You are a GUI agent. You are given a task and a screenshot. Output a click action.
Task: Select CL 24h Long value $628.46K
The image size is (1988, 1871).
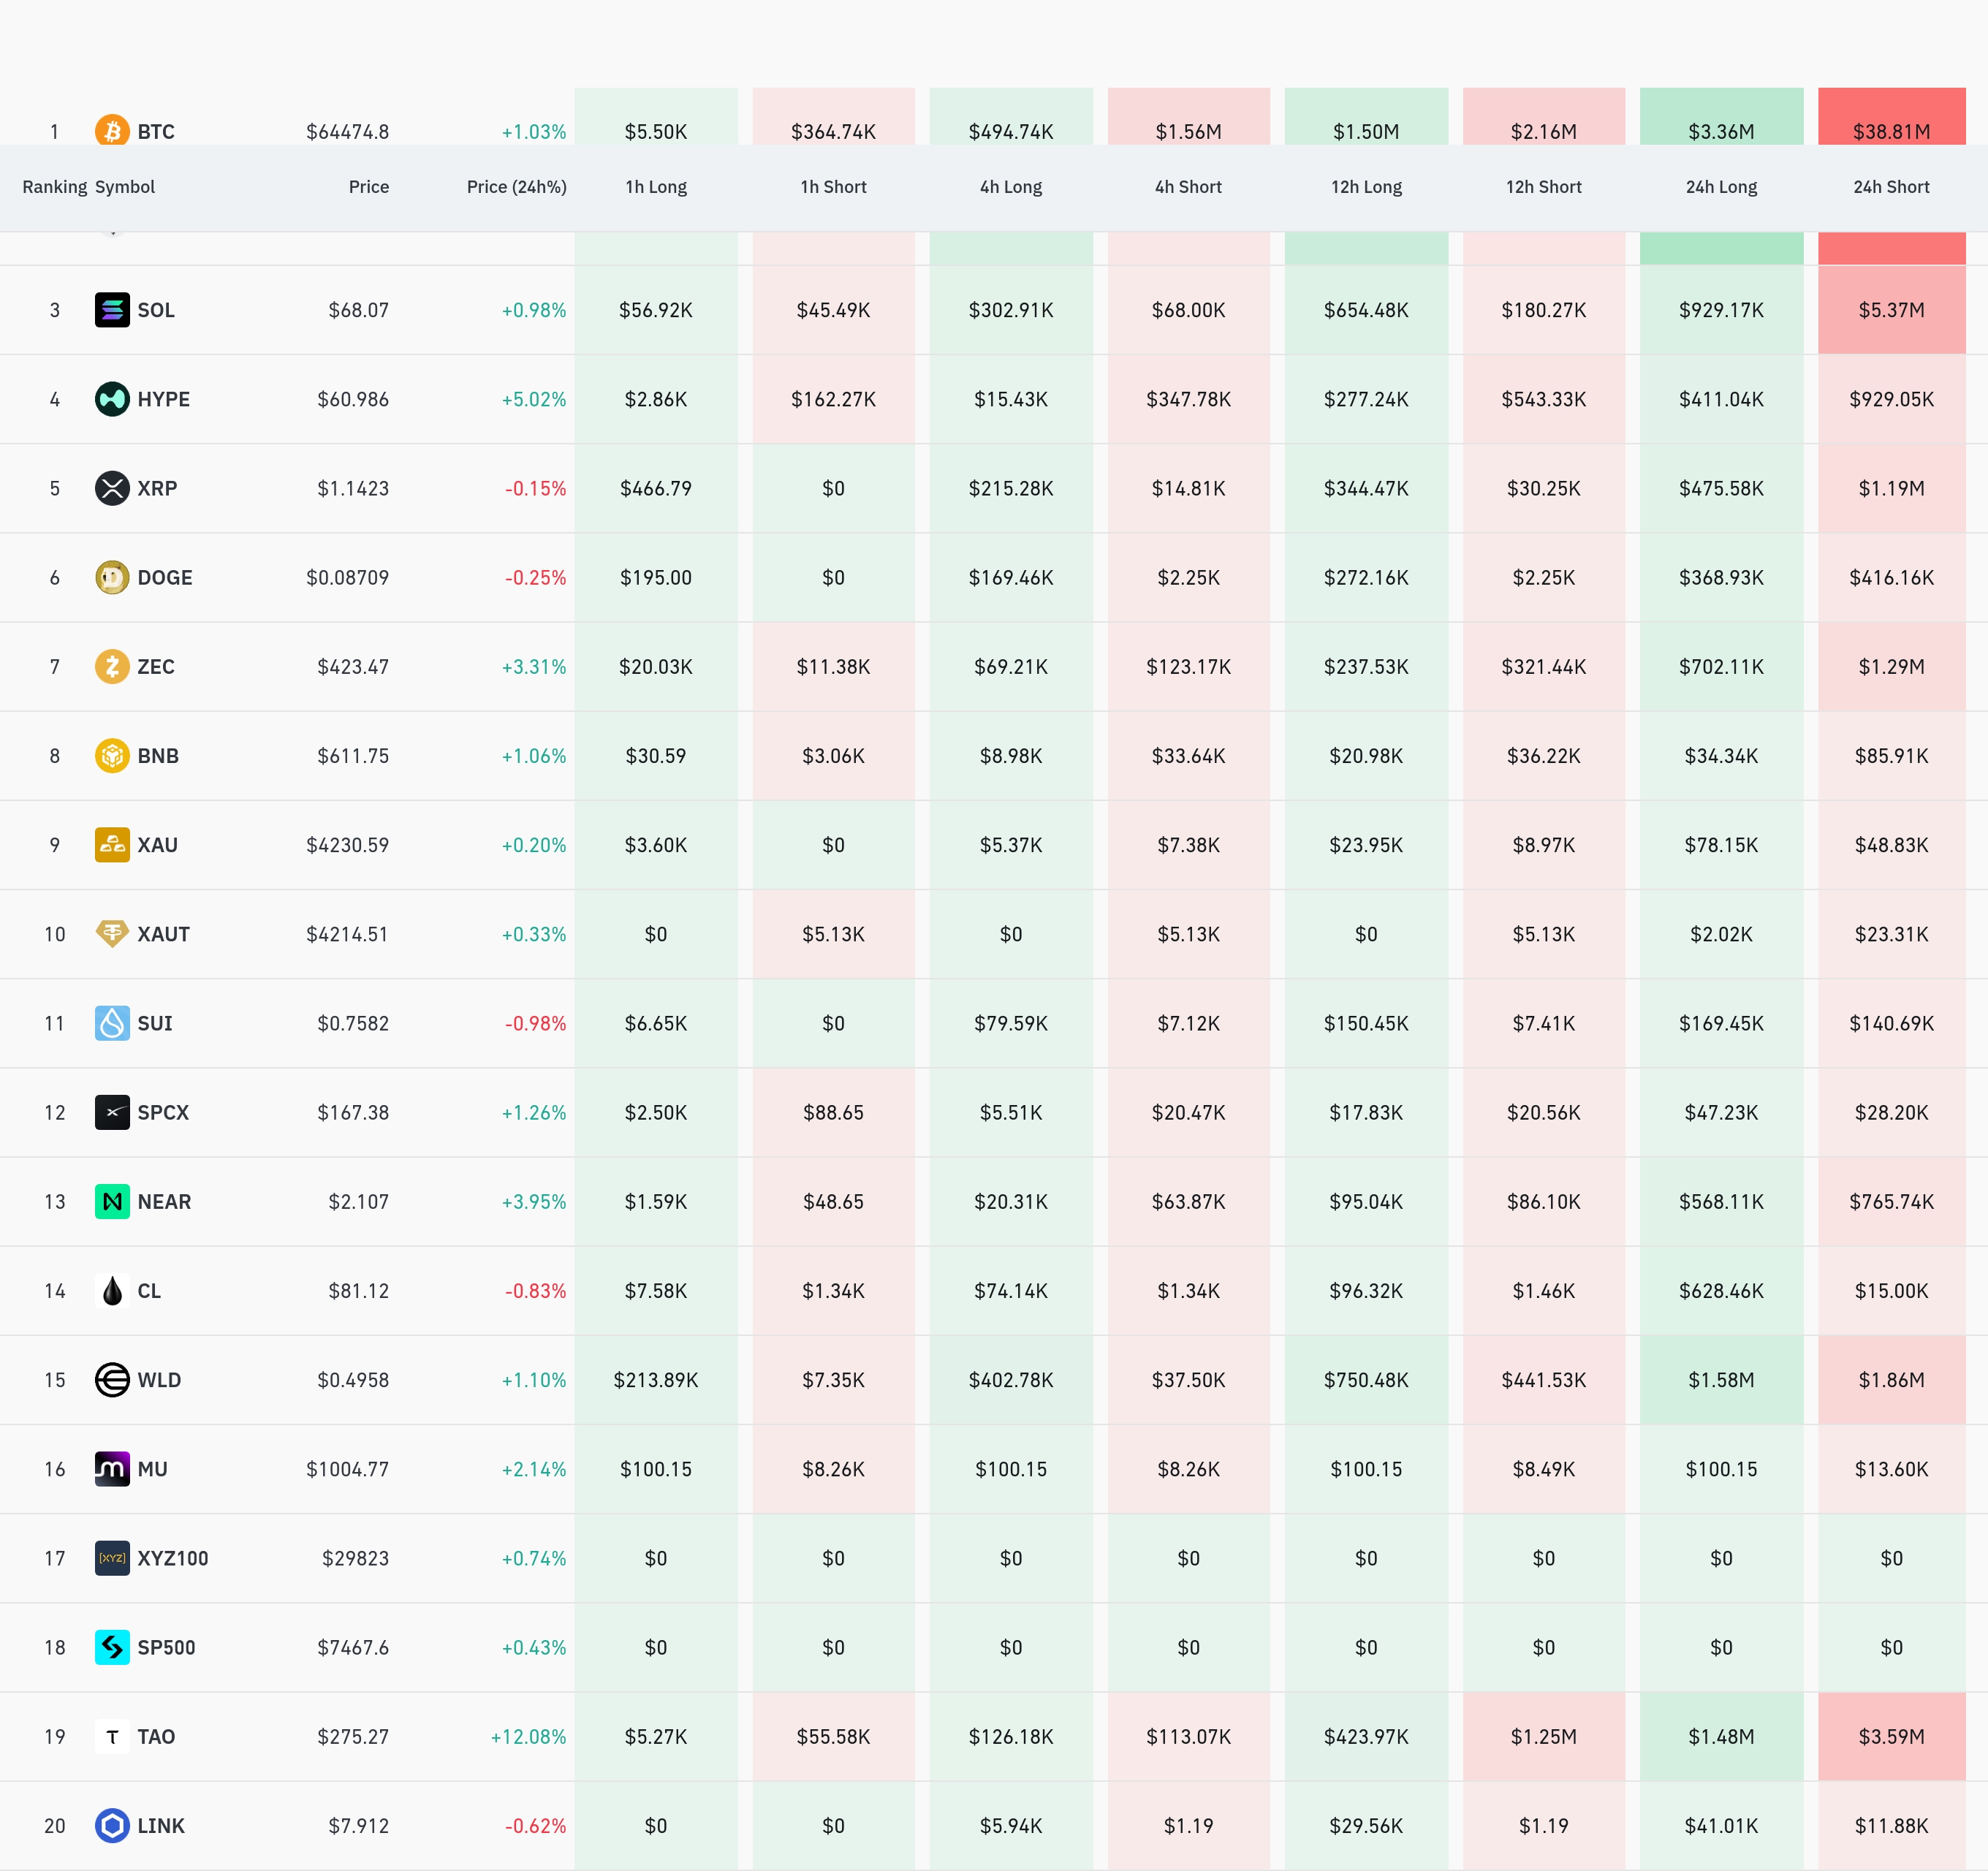coord(1722,1291)
